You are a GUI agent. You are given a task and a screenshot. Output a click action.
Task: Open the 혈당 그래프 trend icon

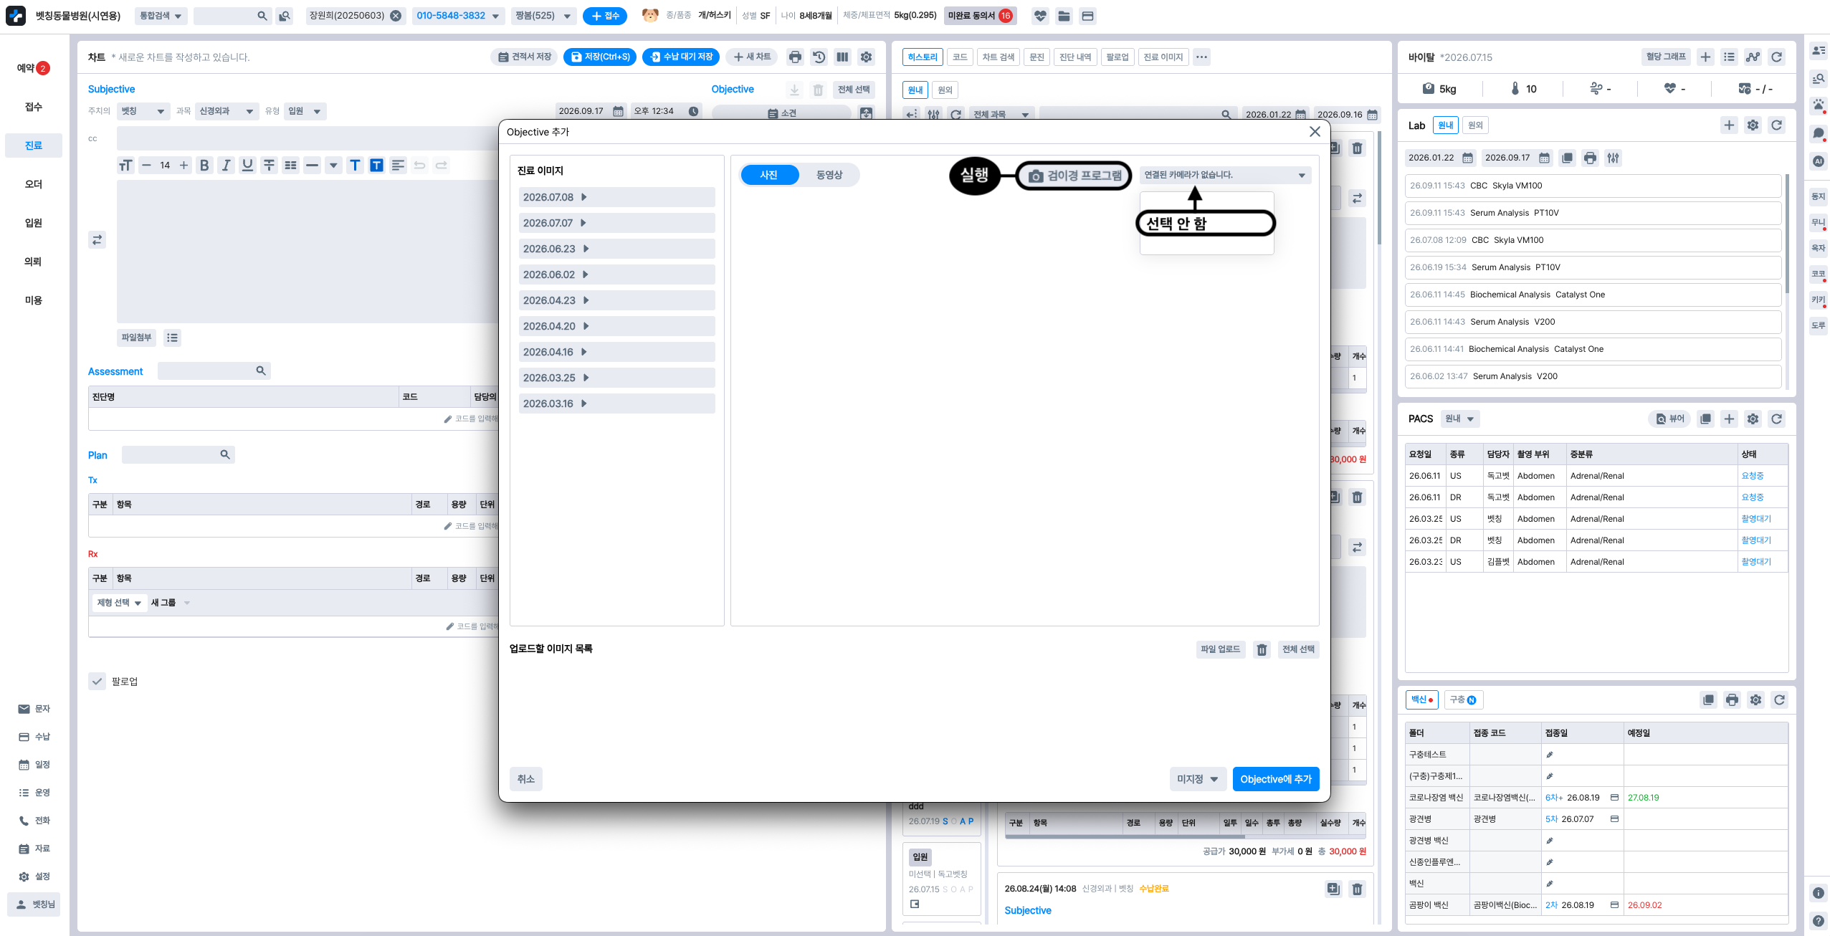pos(1753,57)
